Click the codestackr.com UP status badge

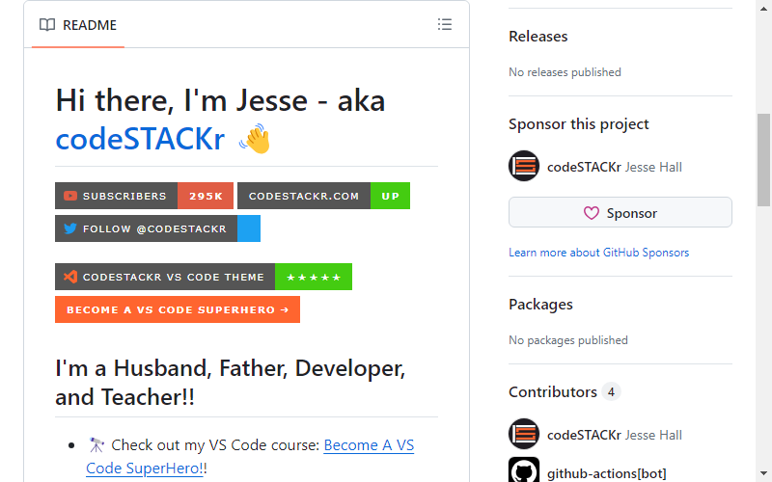(x=323, y=196)
